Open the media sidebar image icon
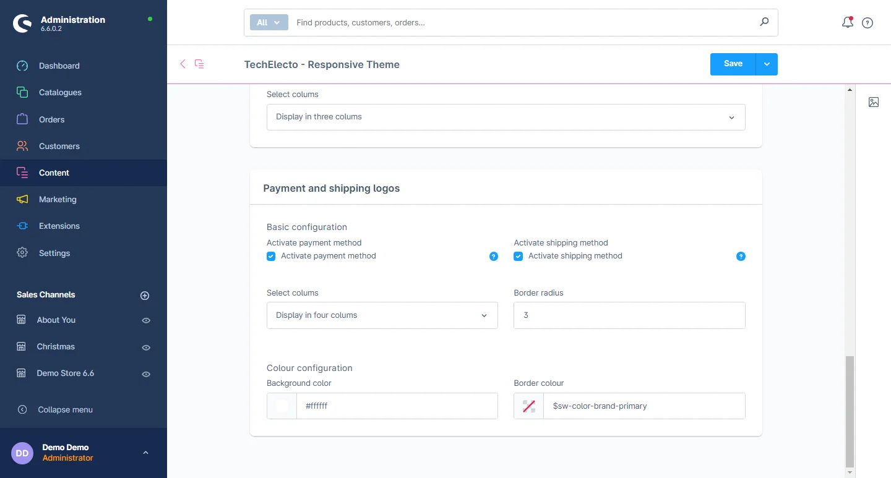 tap(873, 102)
